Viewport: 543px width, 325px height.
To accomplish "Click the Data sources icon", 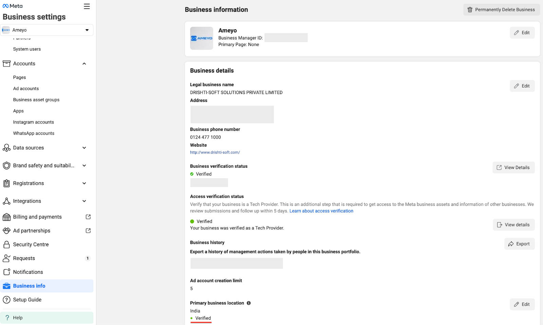I will coord(6,148).
